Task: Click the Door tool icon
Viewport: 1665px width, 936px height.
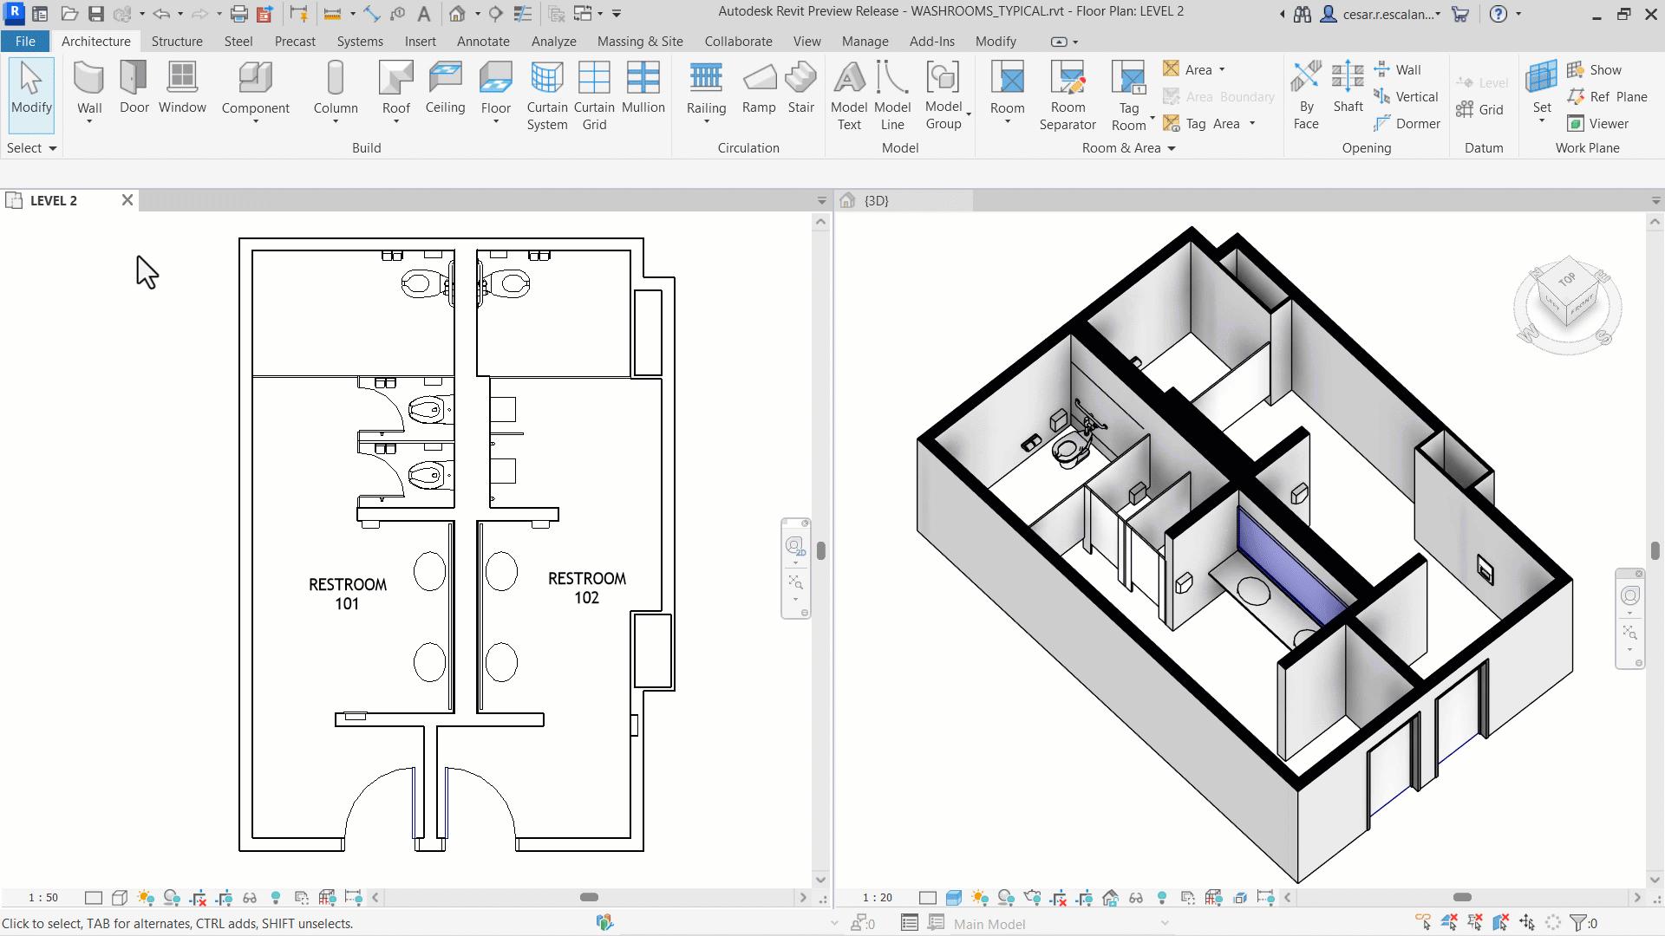Action: click(134, 78)
